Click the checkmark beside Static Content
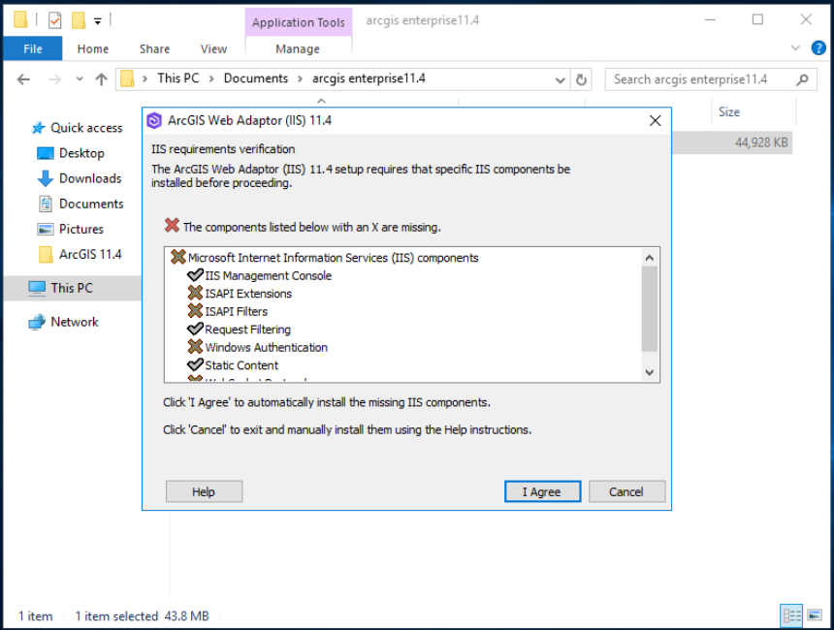 [195, 364]
